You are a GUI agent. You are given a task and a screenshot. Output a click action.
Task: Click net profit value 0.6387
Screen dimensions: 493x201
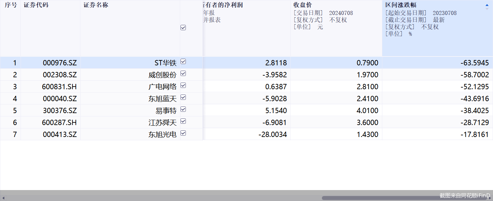276,87
